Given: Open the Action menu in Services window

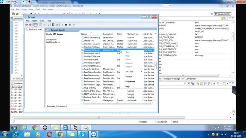Looking at the screenshot, I should 34,21.
